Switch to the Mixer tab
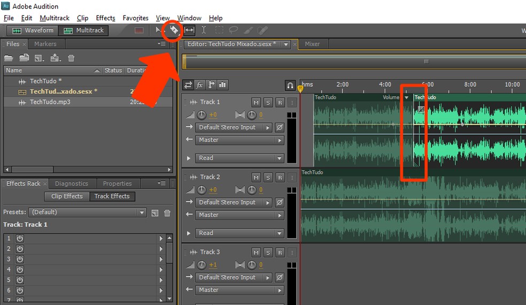 click(x=312, y=44)
